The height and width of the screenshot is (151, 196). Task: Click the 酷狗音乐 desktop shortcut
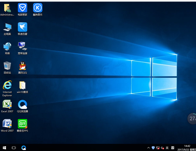click(38, 8)
